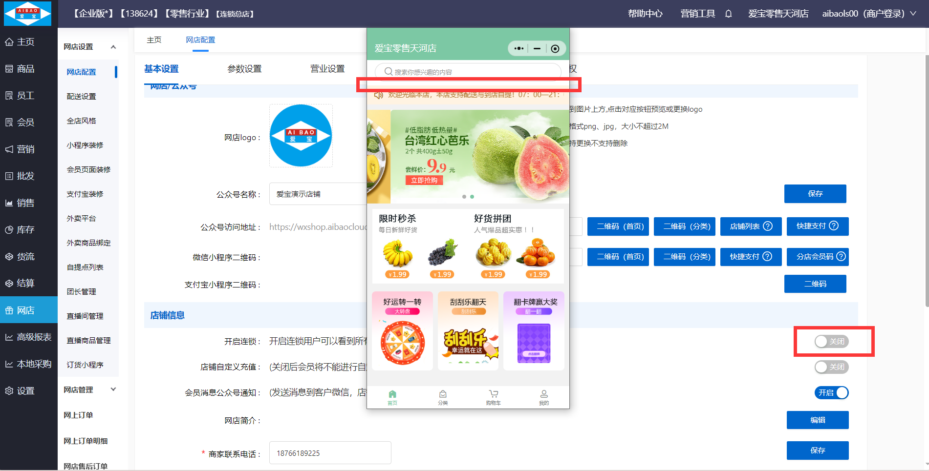Expand the 网店管理 menu section
This screenshot has height=471, width=929.
pyautogui.click(x=113, y=389)
